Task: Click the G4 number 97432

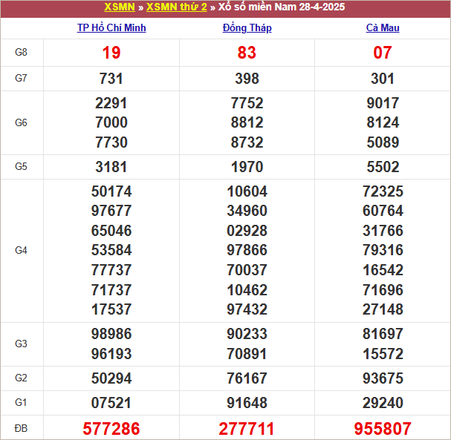Action: coord(247,309)
